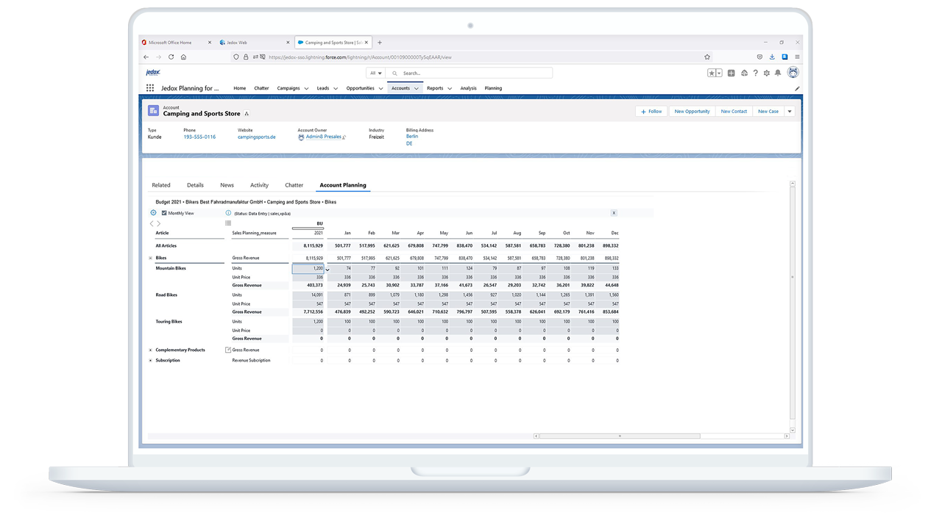Image resolution: width=942 pixels, height=529 pixels.
Task: Open the Analysis navigation item
Action: [468, 88]
